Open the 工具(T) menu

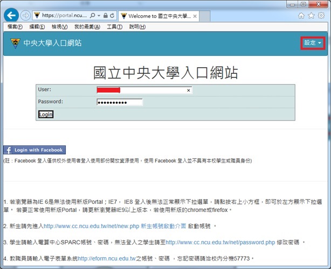pos(115,27)
